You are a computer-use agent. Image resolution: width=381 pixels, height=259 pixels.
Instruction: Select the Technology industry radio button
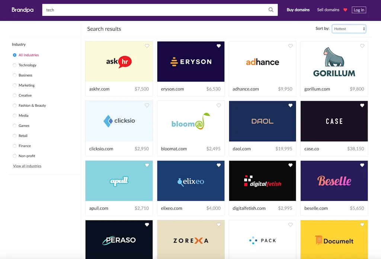(x=15, y=65)
